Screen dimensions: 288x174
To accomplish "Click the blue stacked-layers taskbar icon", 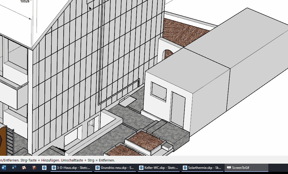I will (x=44, y=168).
